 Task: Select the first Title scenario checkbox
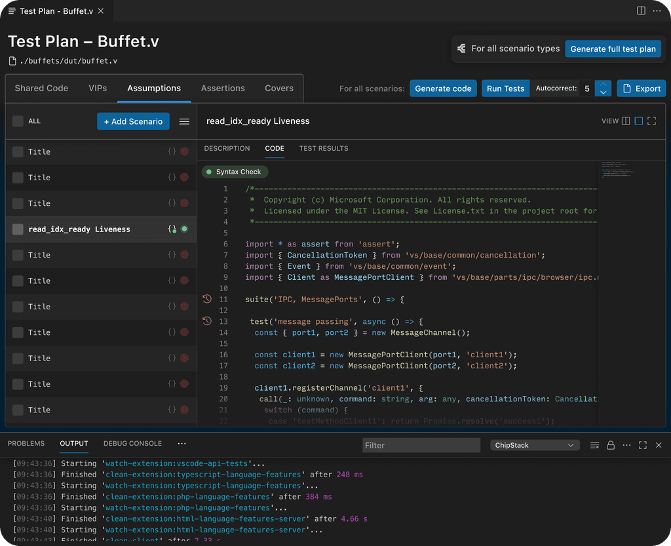tap(18, 151)
